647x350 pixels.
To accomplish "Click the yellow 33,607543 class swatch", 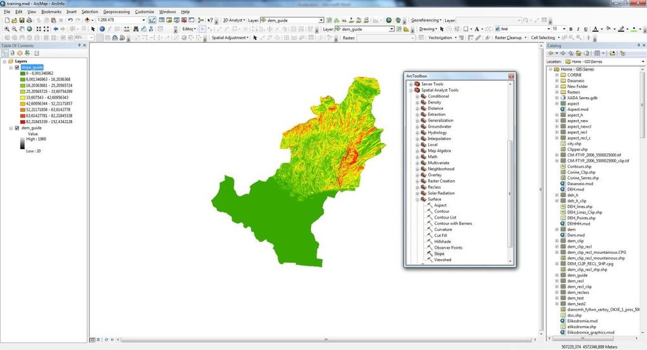I will [x=23, y=98].
